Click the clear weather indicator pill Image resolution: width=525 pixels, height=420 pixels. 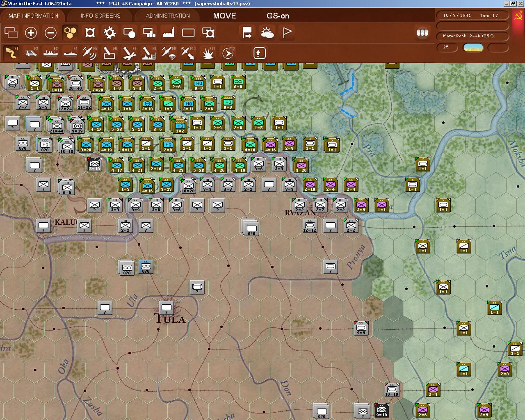pos(473,47)
